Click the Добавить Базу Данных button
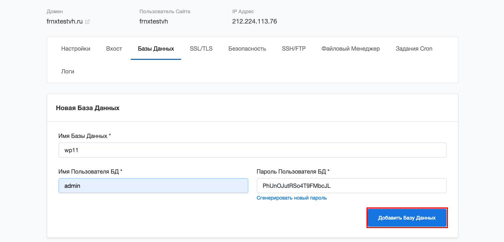 [407, 218]
